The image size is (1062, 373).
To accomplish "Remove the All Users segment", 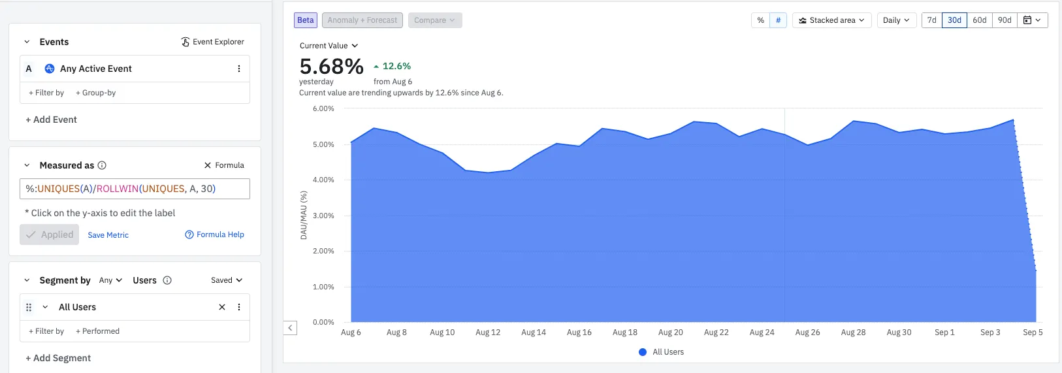I will (222, 307).
